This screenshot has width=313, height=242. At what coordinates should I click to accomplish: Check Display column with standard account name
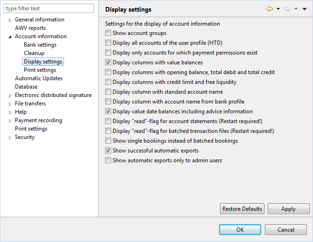pos(108,91)
